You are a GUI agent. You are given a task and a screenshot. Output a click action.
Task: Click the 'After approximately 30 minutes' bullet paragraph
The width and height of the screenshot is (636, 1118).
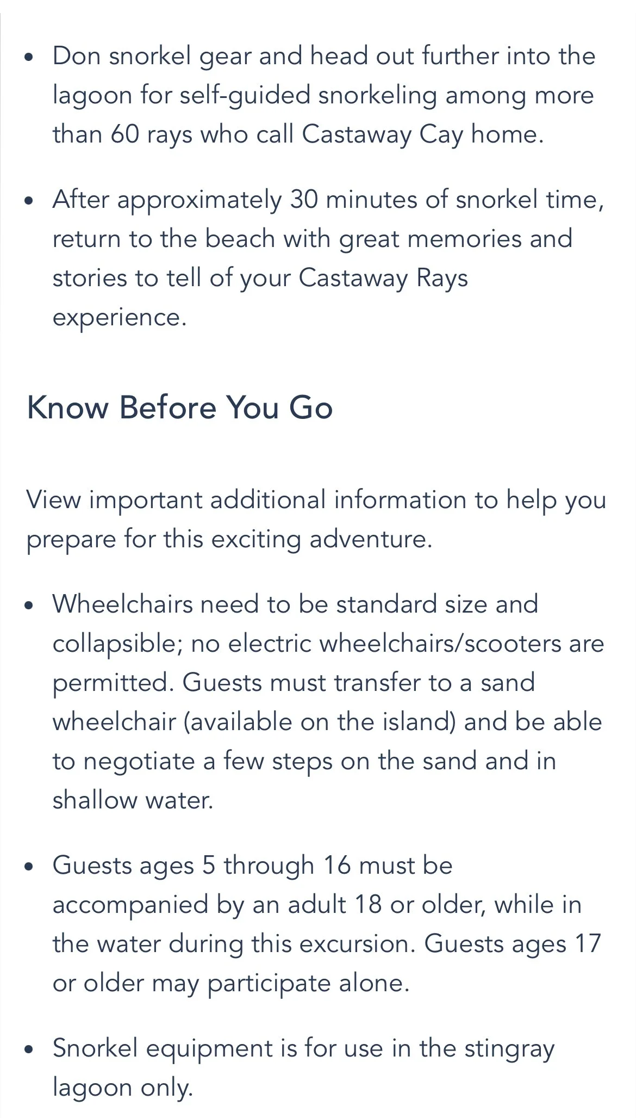[x=328, y=258]
